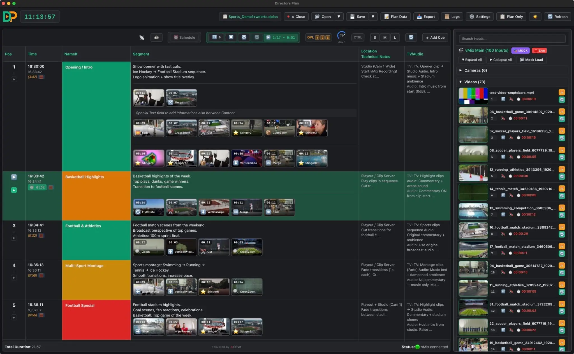Click the red icon next to (0:58) duration
Screen dimensions: 574x354
pyautogui.click(x=41, y=275)
